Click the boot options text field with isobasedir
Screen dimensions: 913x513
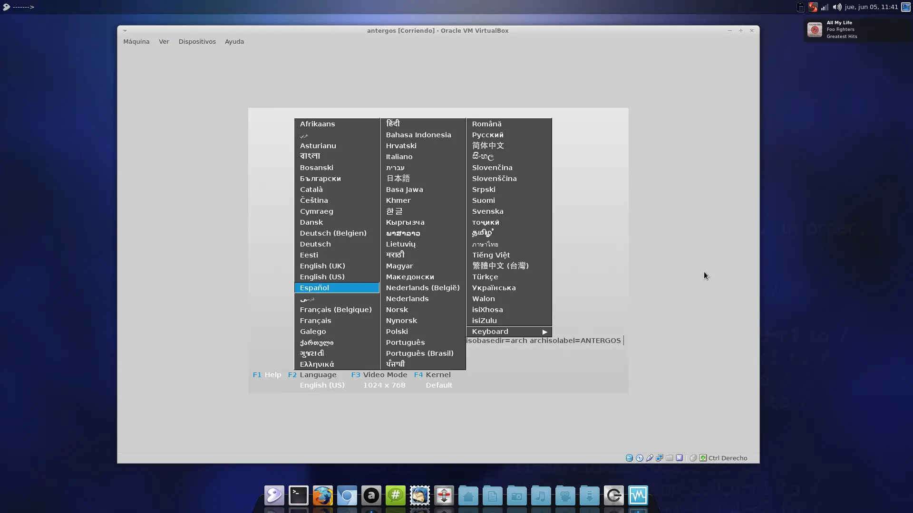[x=545, y=341]
